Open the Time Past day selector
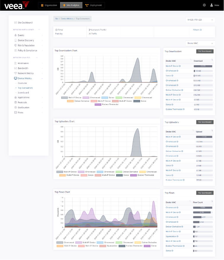Image resolution: width=224 pixels, height=260 pixels. coord(70,32)
